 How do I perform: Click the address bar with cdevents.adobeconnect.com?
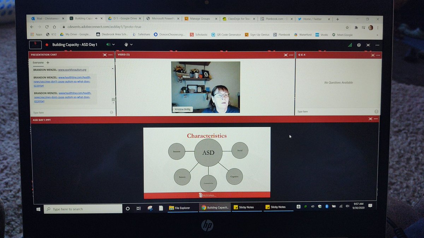click(201, 27)
